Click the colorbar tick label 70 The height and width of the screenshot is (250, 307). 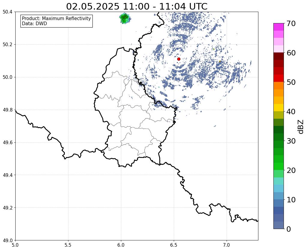pyautogui.click(x=291, y=23)
